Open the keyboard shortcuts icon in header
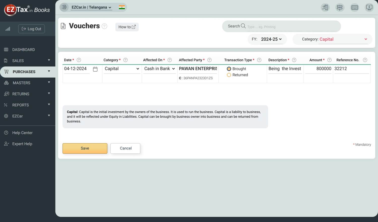The width and height of the screenshot is (378, 222). 355,8
